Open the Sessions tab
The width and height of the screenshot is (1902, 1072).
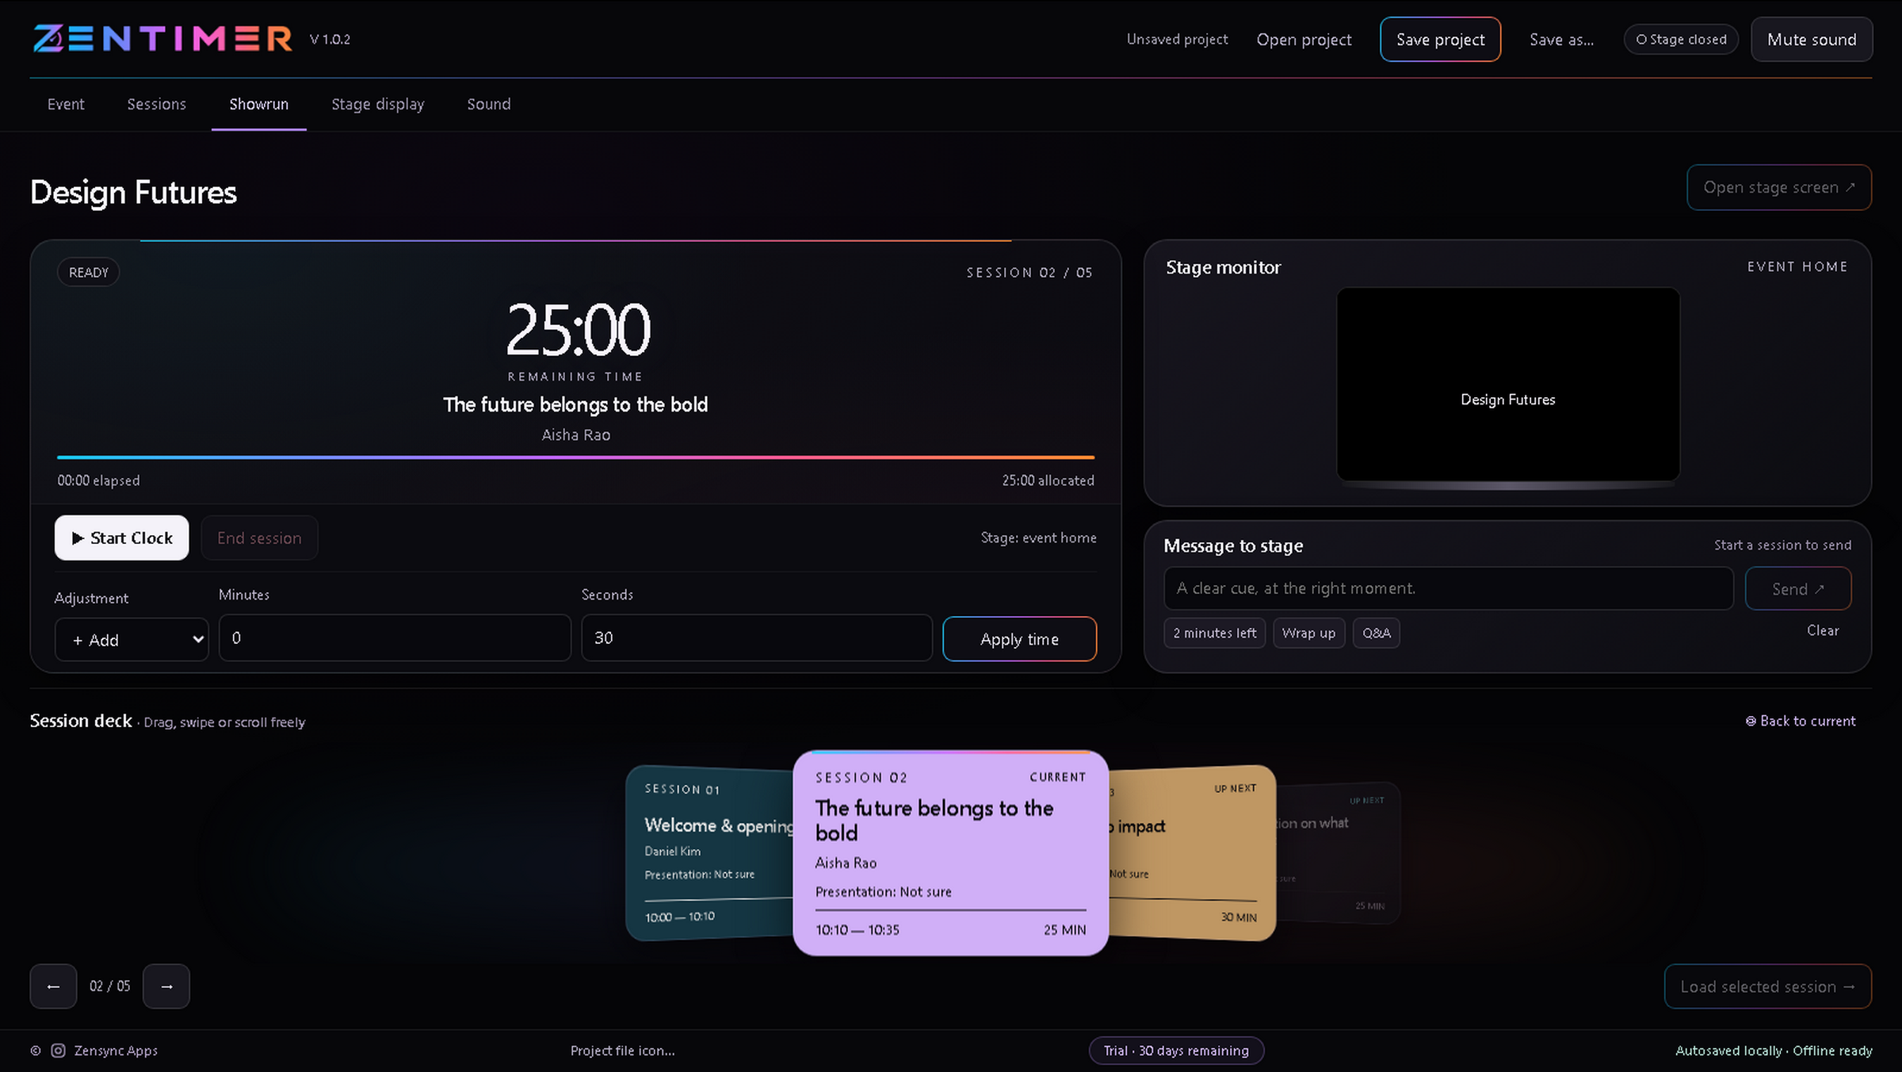tap(156, 104)
